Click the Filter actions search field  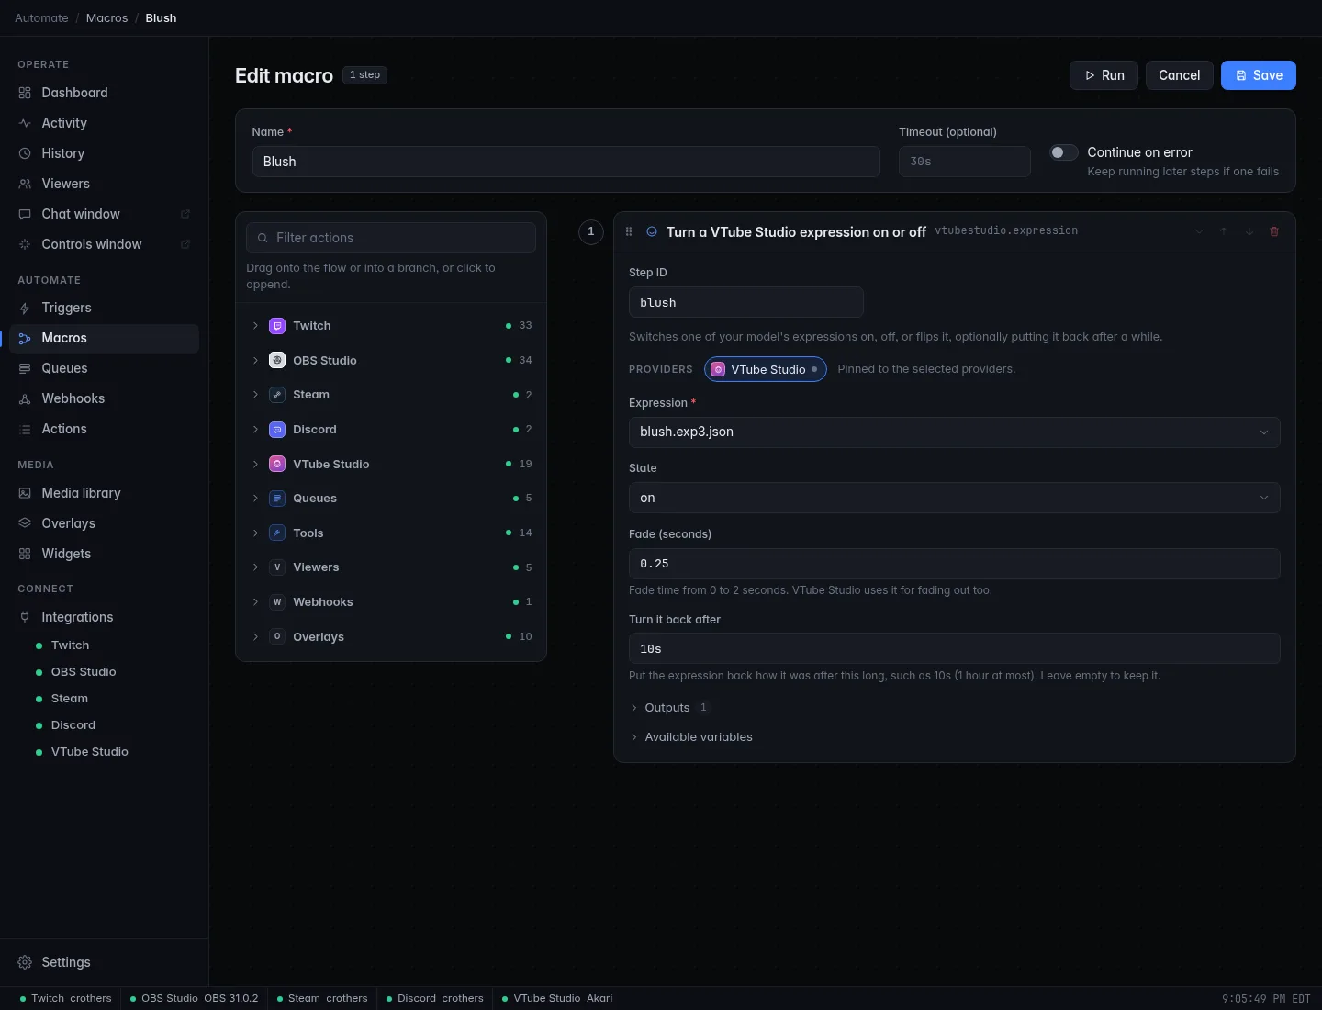[x=391, y=238]
